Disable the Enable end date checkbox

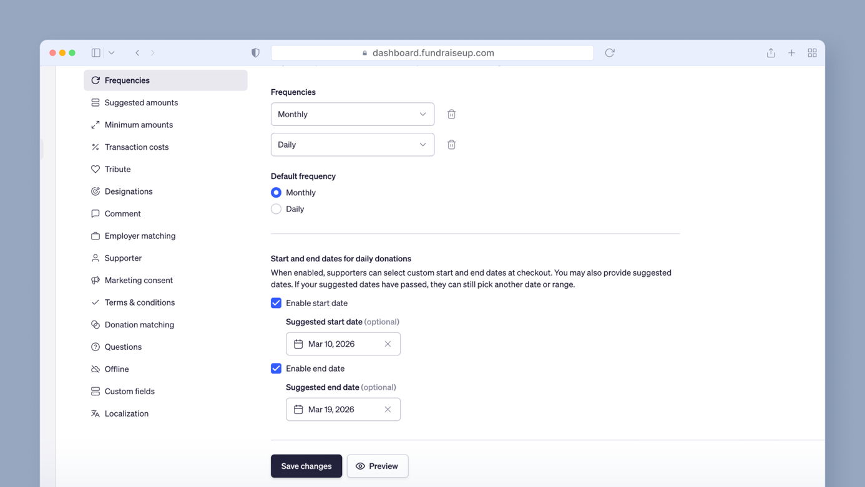[x=276, y=368]
